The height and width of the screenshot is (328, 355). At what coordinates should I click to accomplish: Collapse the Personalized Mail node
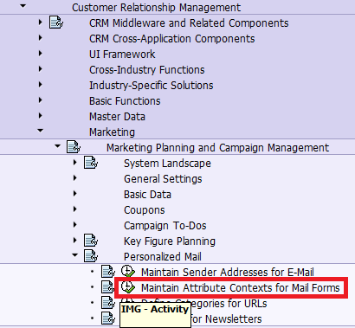74,255
